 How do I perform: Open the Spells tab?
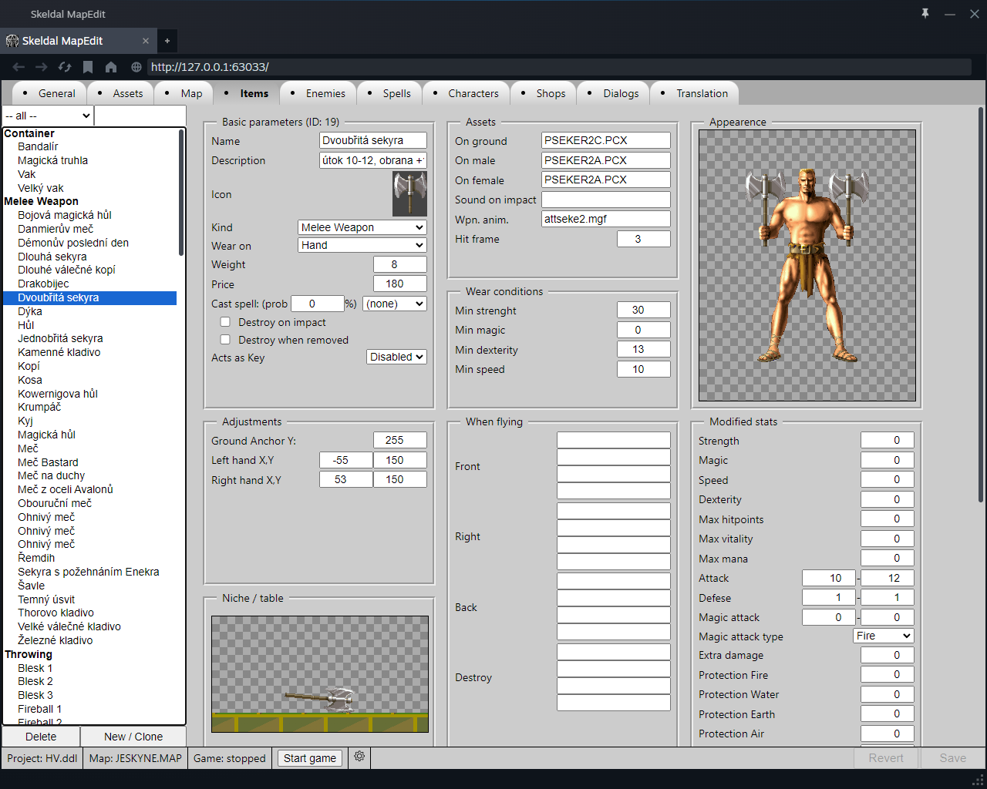coord(396,93)
